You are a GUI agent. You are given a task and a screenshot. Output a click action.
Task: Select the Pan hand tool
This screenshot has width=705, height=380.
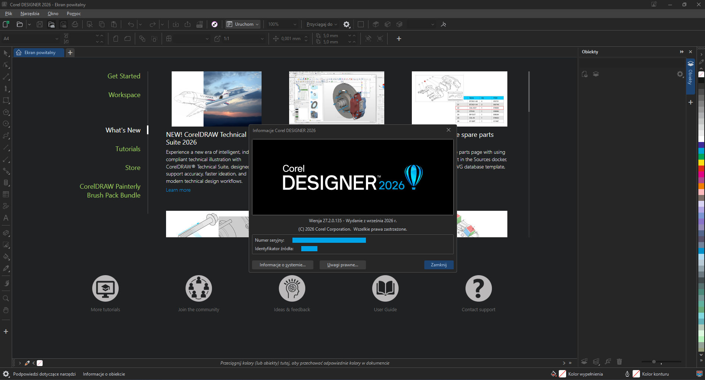[x=6, y=310]
